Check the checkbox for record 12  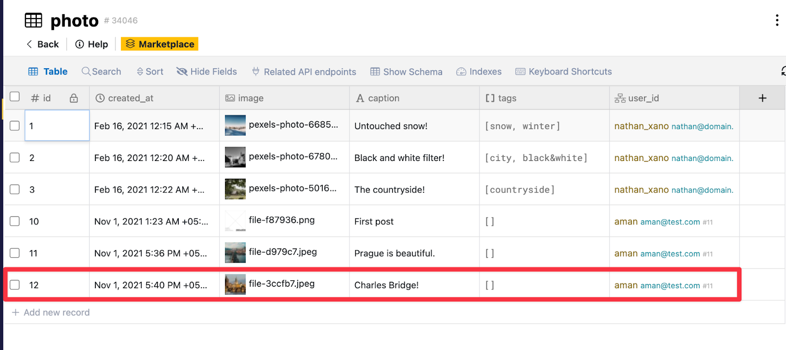click(x=15, y=285)
